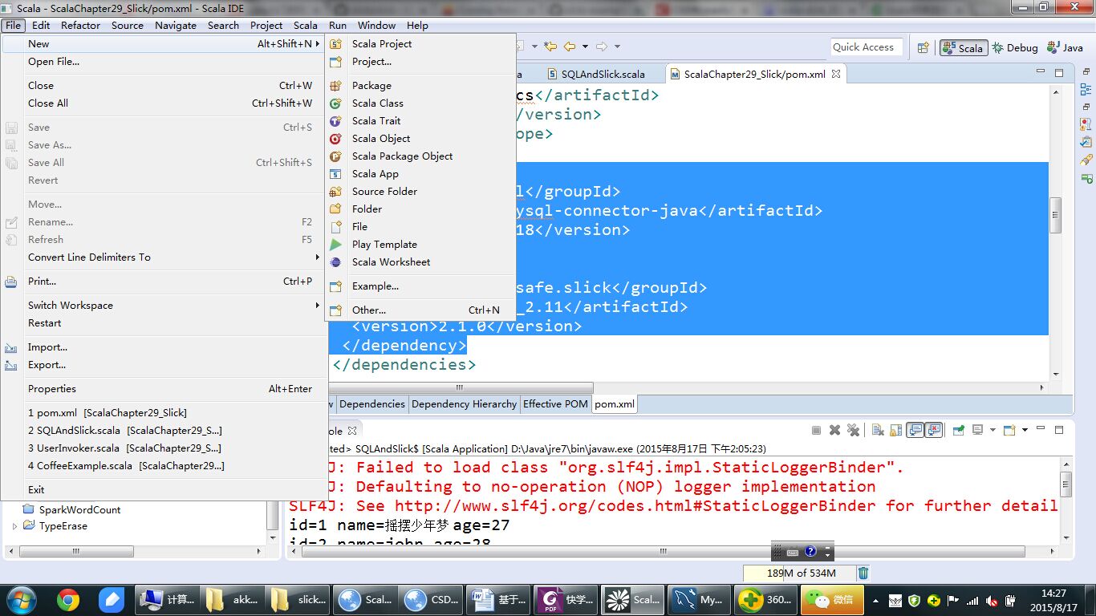Open the WeChat taskbar button
This screenshot has width=1096, height=616.
click(x=831, y=599)
